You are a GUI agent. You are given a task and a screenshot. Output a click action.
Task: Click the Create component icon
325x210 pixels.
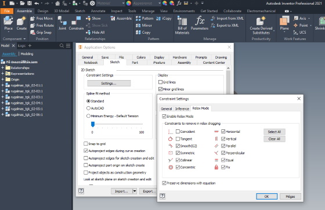click(x=21, y=23)
